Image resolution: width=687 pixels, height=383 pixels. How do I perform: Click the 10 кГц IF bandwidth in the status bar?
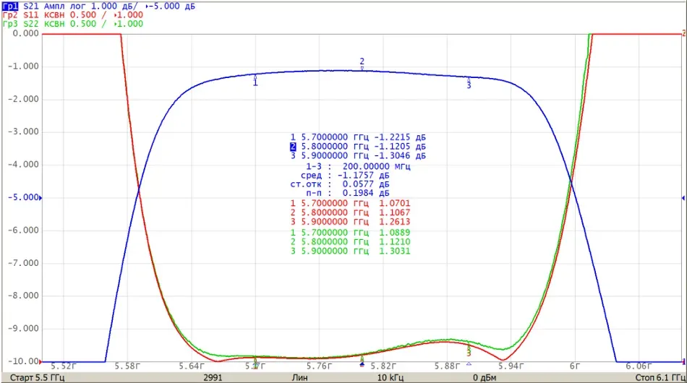391,378
